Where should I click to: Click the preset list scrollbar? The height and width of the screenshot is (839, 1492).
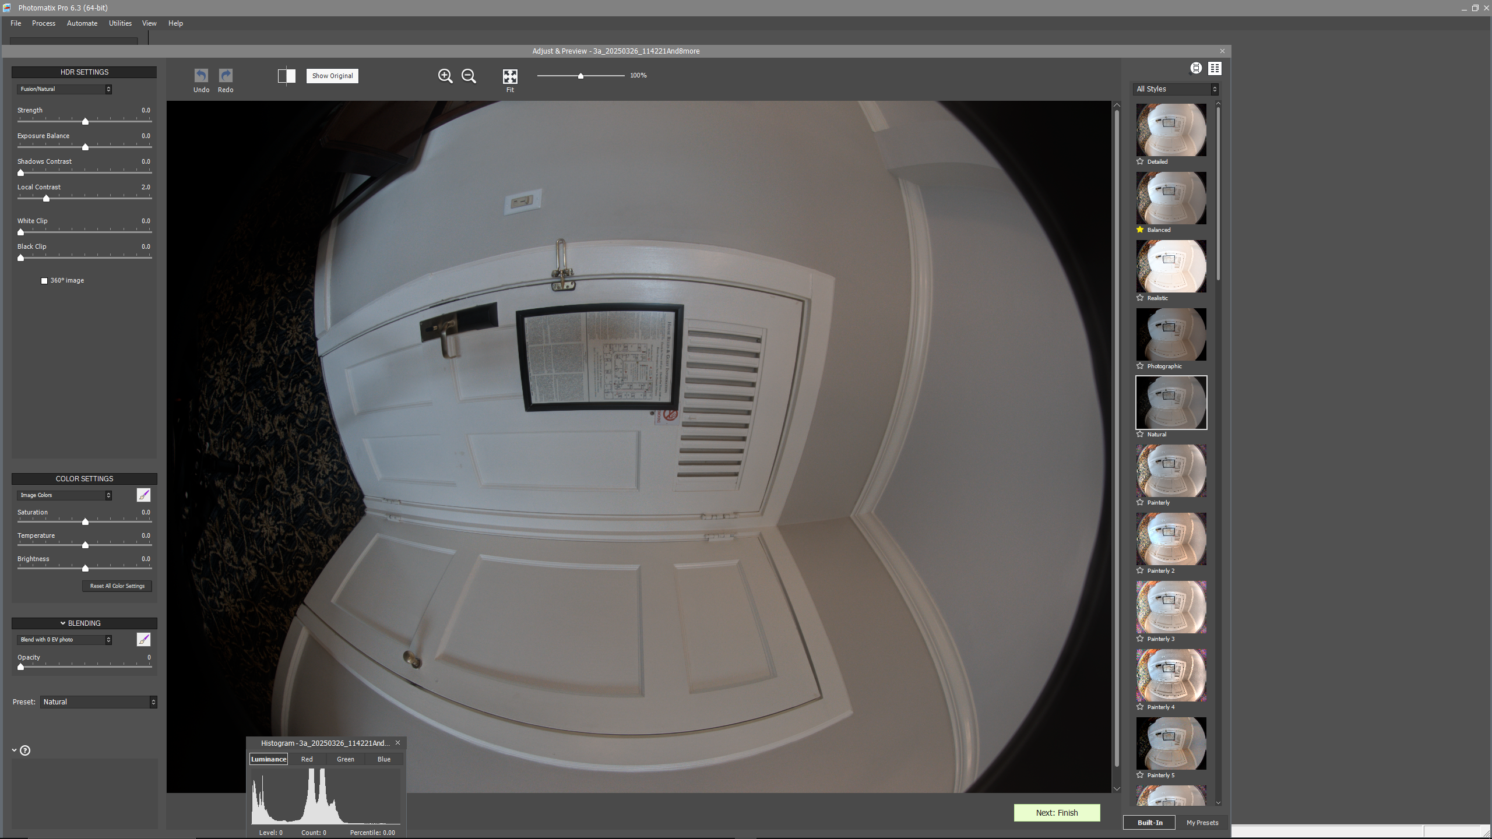tap(1218, 192)
